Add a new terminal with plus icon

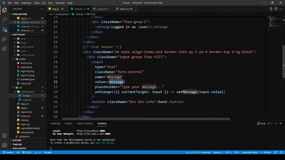[x=269, y=124]
